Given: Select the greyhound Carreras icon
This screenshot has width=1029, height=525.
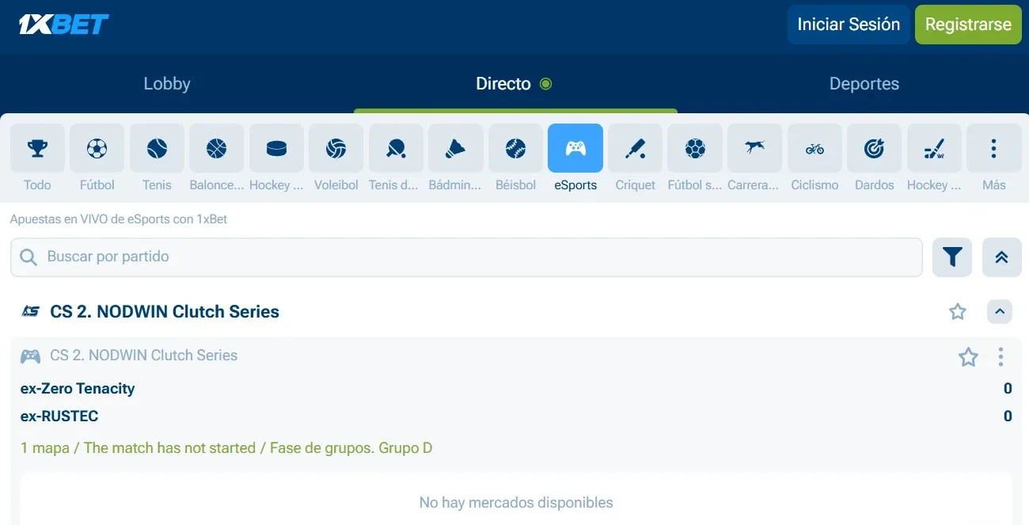Looking at the screenshot, I should (754, 148).
